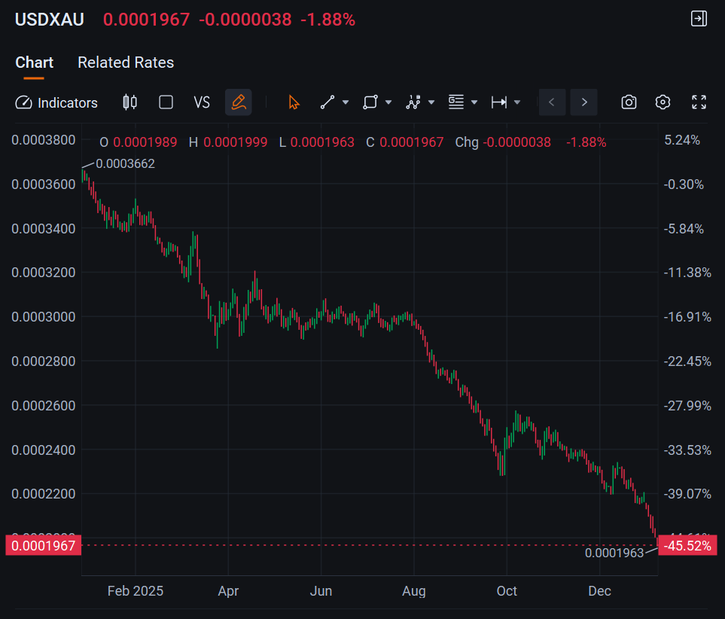Click the previous arrow button
The image size is (725, 619).
pos(552,102)
